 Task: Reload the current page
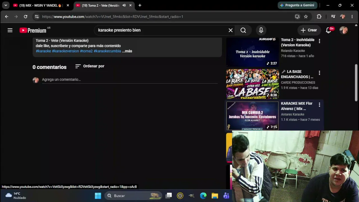[26, 17]
